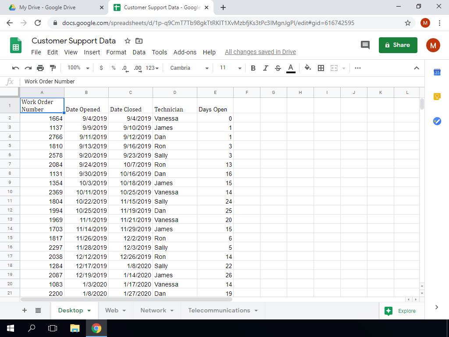
Task: Open the Edit menu
Action: (x=53, y=52)
